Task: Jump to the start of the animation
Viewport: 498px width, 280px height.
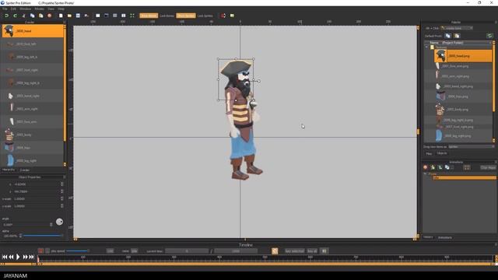Action: (x=5, y=257)
